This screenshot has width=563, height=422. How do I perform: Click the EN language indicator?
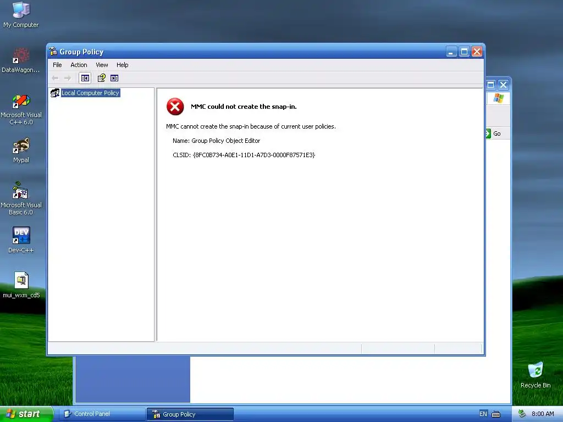tap(483, 414)
